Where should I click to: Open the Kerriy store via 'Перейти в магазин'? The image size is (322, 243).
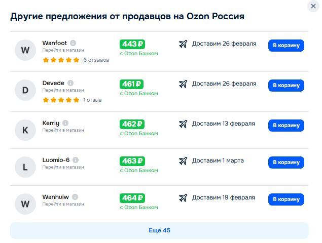pyautogui.click(x=63, y=131)
